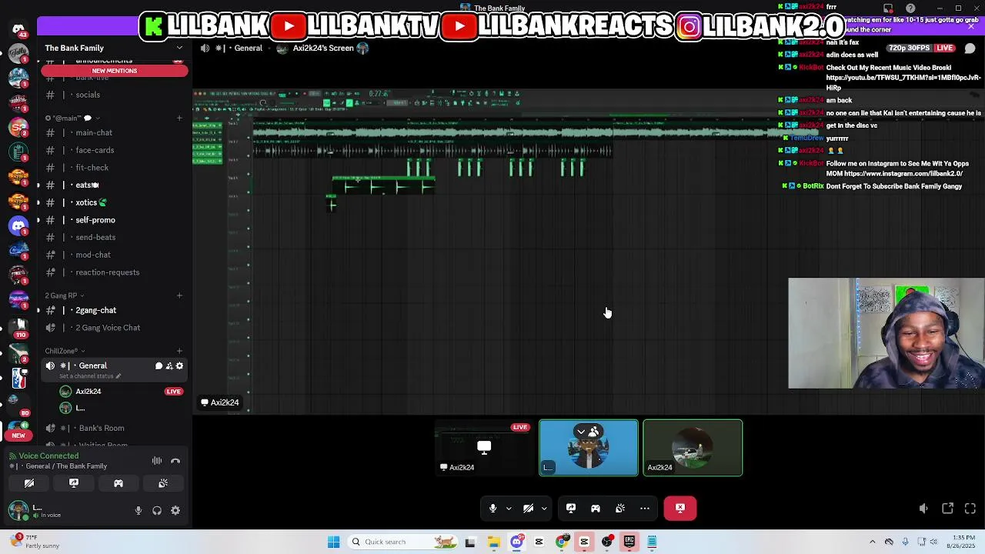
Task: Open Discord direct messages home icon
Action: [x=18, y=29]
